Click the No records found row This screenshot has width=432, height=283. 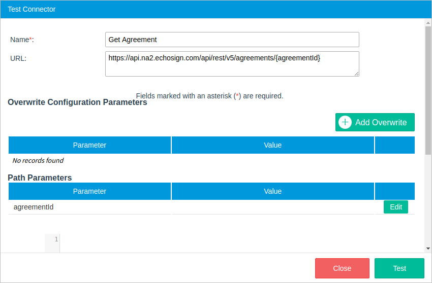pyautogui.click(x=38, y=161)
